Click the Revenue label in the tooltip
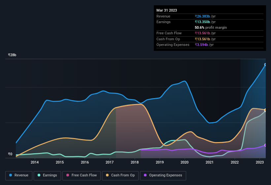The width and height of the screenshot is (271, 185). pyautogui.click(x=163, y=16)
